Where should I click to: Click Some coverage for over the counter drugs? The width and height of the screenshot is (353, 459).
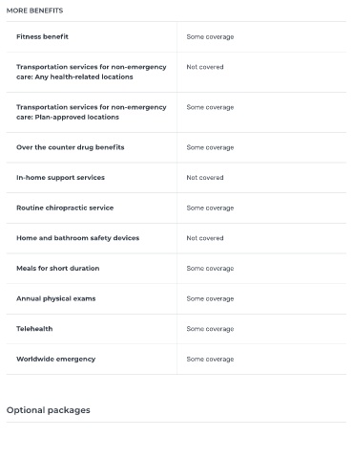210,147
